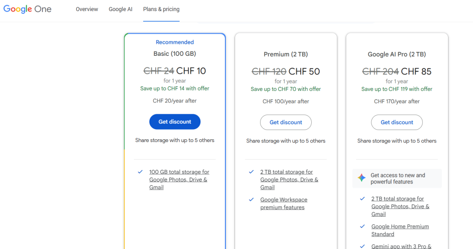Open the 100 GB total storage link
This screenshot has height=249, width=473.
[179, 179]
